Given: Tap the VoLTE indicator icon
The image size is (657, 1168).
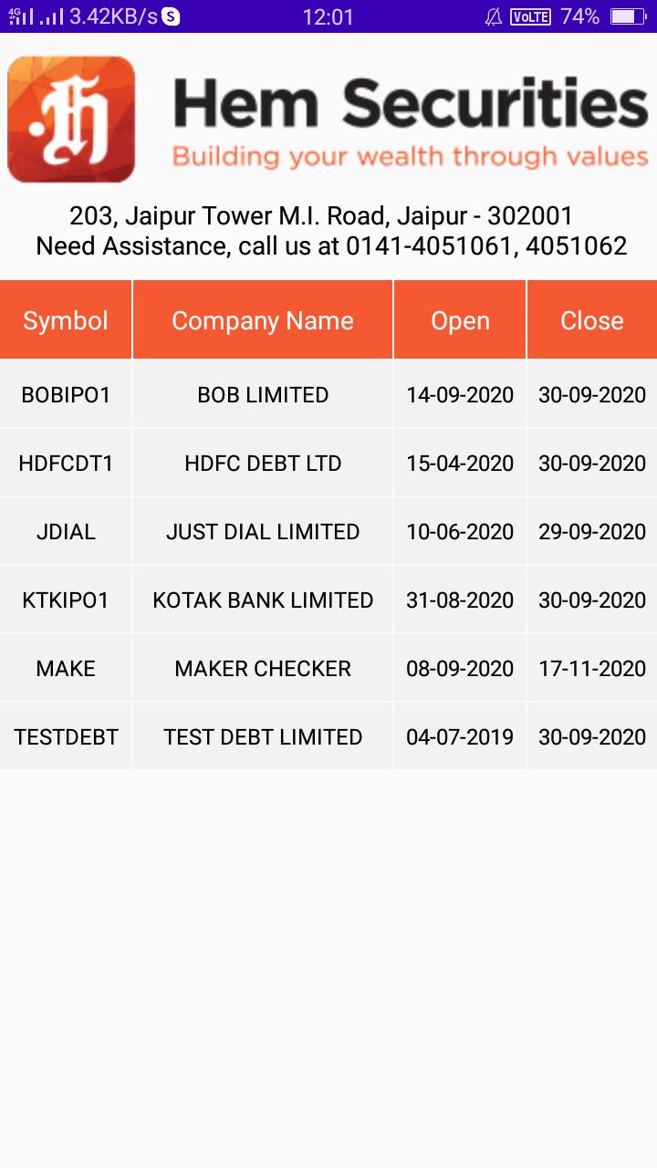Looking at the screenshot, I should (530, 16).
